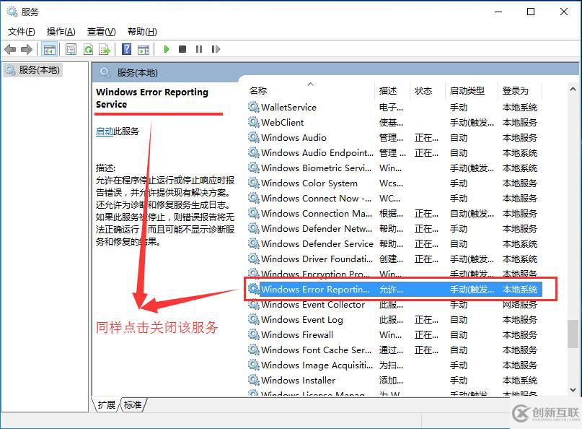Open the Properties toolbar icon

pyautogui.click(x=71, y=49)
